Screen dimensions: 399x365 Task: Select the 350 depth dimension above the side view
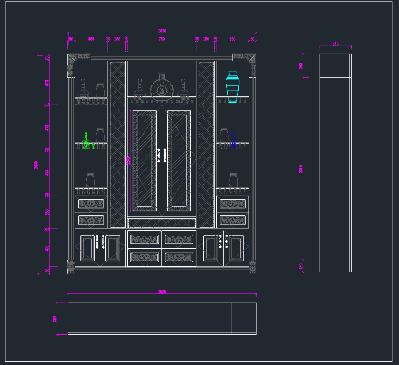coord(335,44)
